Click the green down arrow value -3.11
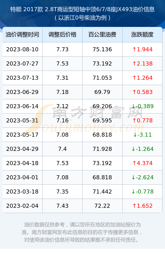The image size is (165, 254). pyautogui.click(x=142, y=135)
